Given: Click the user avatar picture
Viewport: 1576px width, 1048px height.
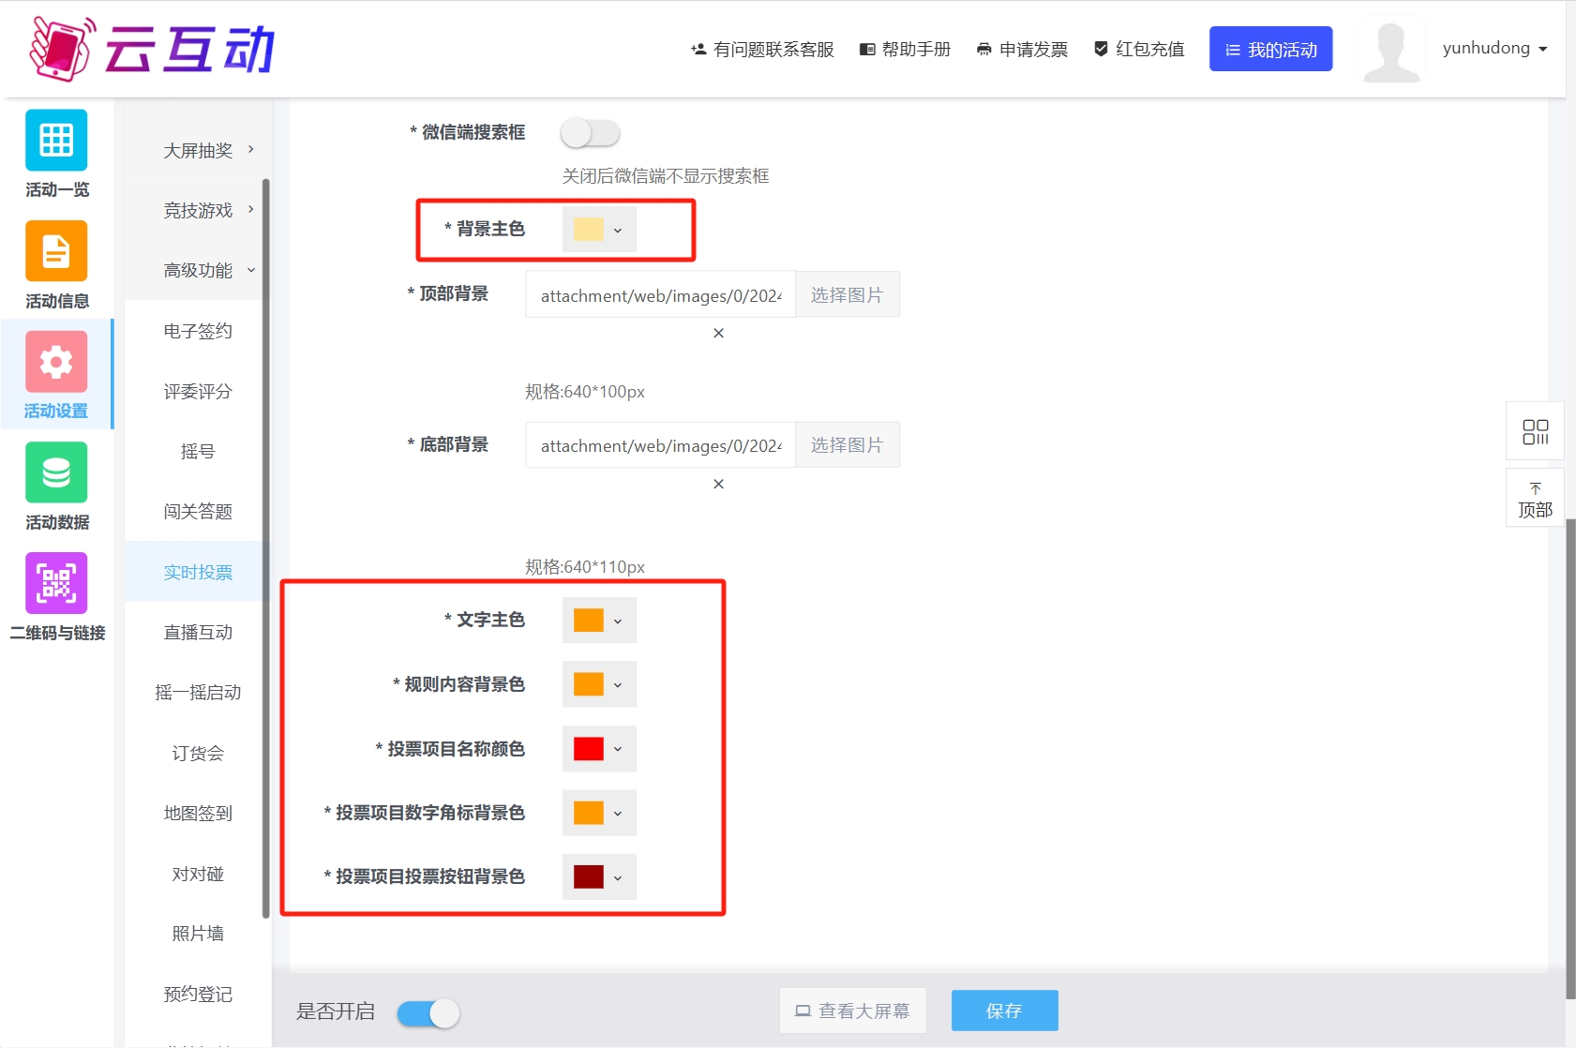Looking at the screenshot, I should point(1391,49).
